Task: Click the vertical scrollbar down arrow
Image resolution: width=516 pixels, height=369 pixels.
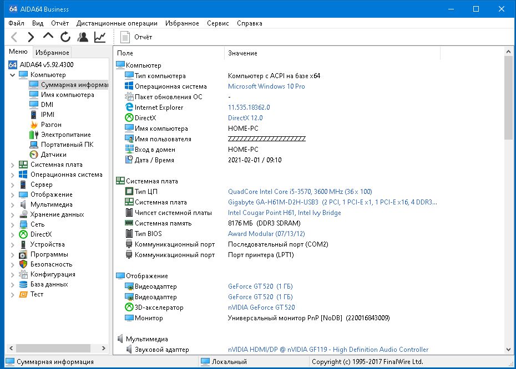Action: pos(508,350)
